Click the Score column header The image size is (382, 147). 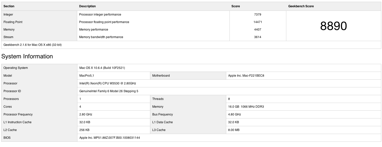(x=235, y=6)
